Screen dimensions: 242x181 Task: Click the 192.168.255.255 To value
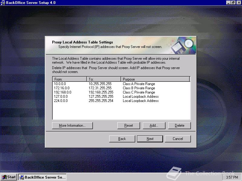101,92
